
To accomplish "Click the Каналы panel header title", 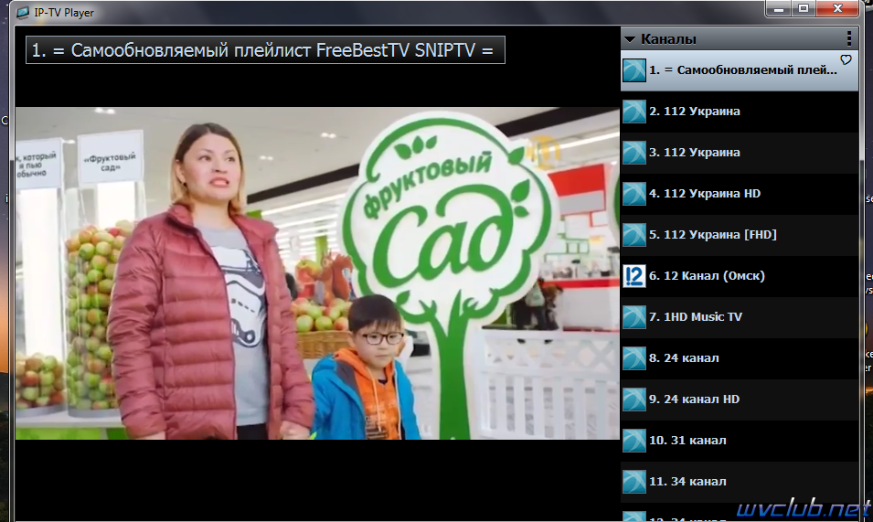I will pyautogui.click(x=668, y=39).
